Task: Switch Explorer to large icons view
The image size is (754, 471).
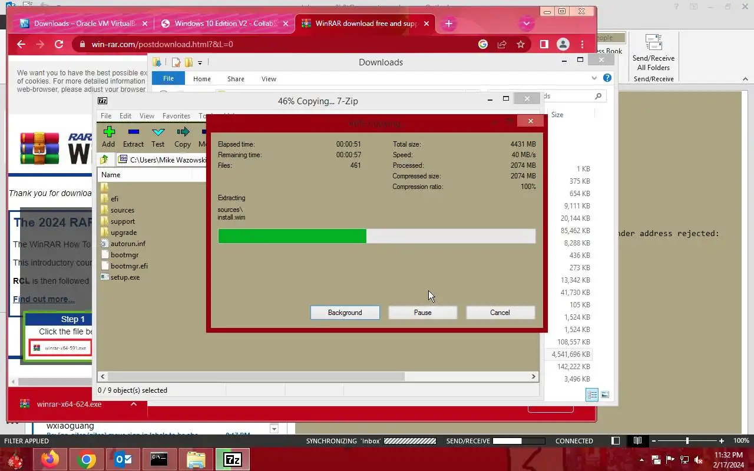Action: [605, 394]
